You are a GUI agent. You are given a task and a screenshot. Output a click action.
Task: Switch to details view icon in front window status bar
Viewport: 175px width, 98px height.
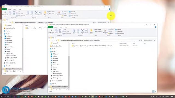click(153, 91)
